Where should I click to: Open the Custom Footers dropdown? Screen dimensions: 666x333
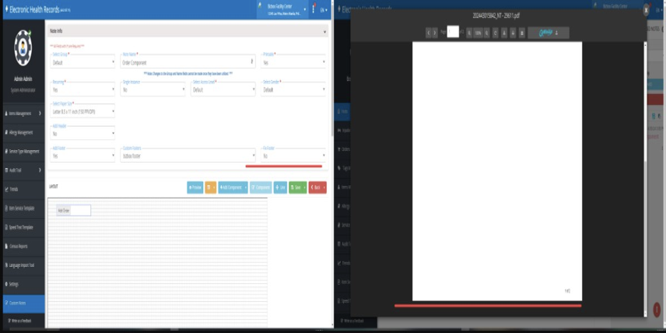point(188,156)
